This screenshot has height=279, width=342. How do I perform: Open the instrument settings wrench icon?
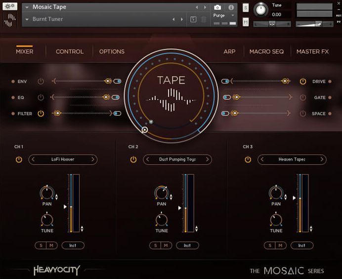pyautogui.click(x=9, y=6)
